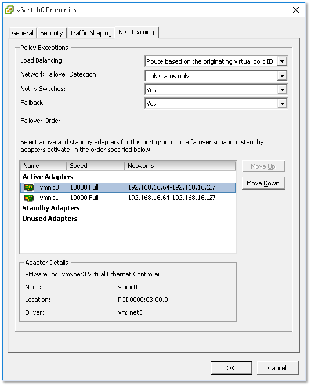
Task: Select the vmnic0 adapter row name
Action: tap(49, 188)
